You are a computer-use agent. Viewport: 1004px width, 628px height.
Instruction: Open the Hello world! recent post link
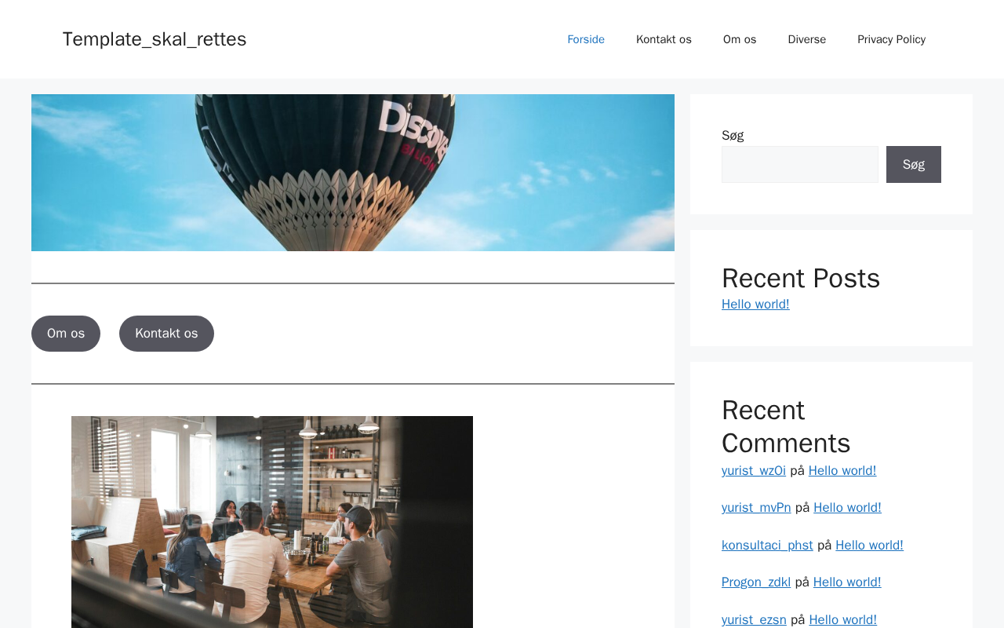coord(755,305)
